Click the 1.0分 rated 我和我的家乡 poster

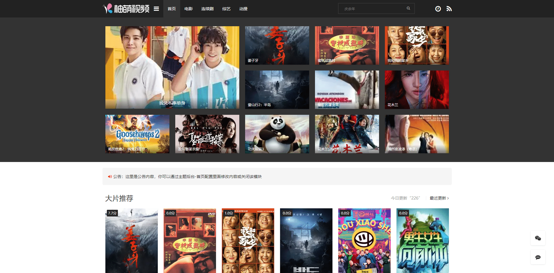pyautogui.click(x=248, y=241)
